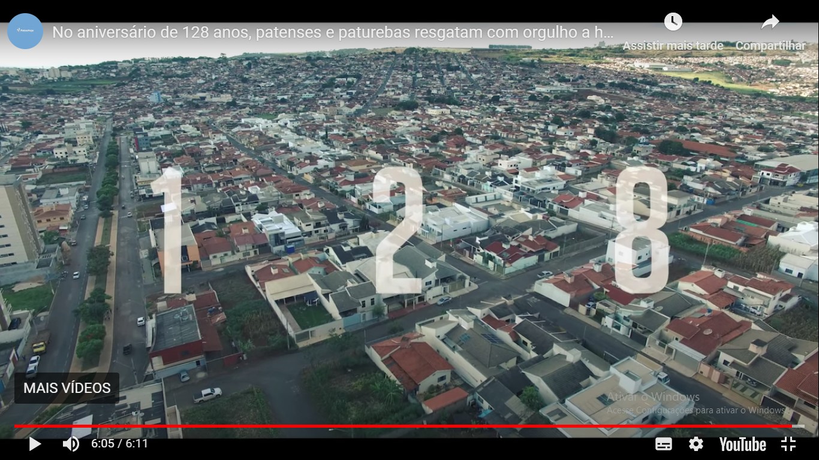Click the channel avatar icon
This screenshot has width=819, height=460.
tap(25, 31)
